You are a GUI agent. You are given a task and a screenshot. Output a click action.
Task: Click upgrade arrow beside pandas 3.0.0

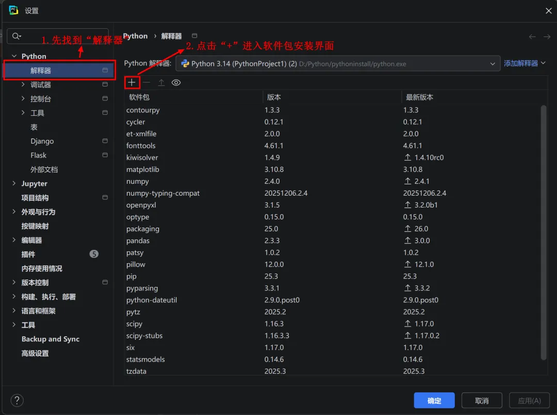click(x=407, y=240)
